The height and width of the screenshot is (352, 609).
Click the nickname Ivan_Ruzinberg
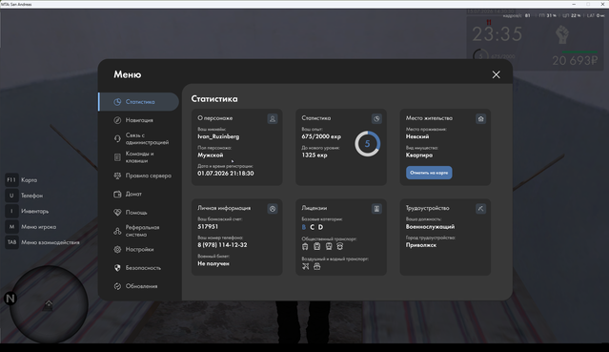218,136
